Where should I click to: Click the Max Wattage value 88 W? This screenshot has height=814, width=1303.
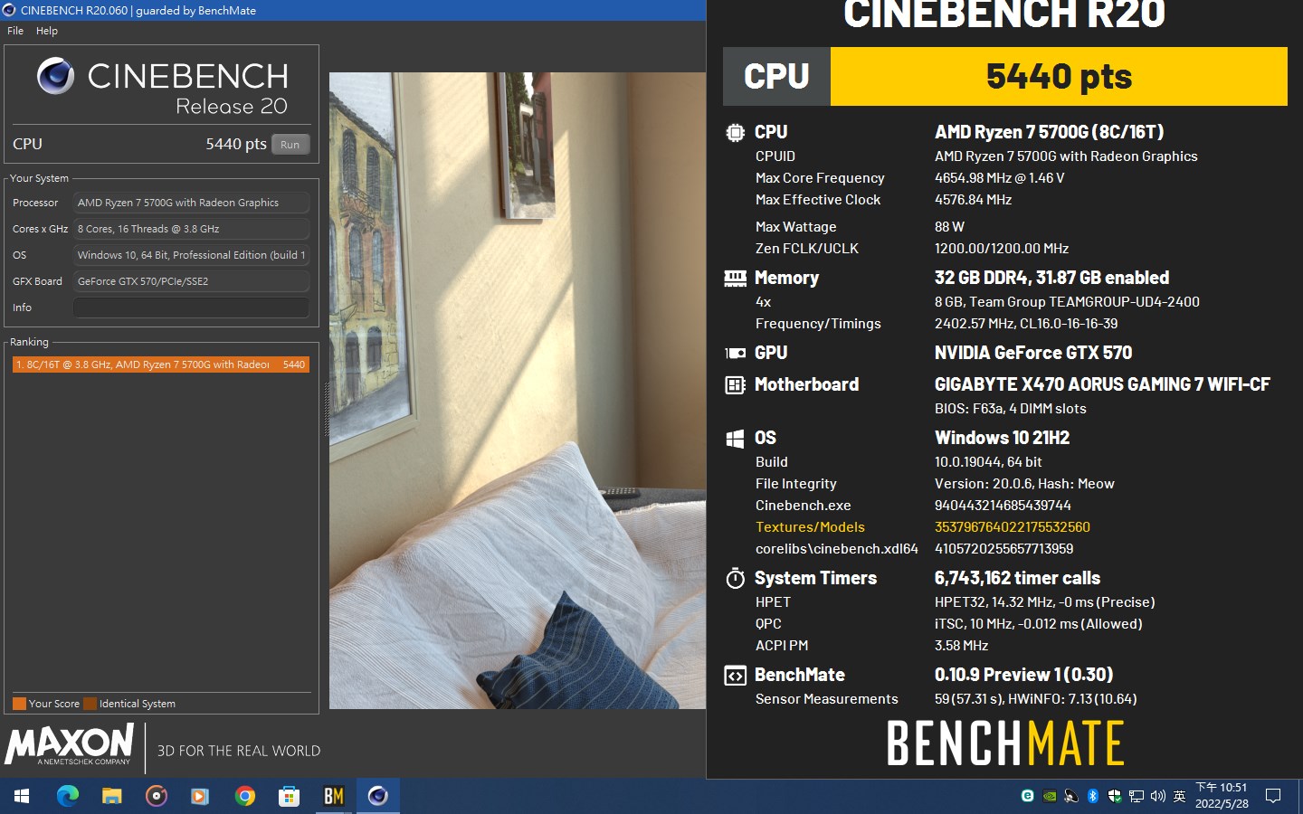(x=949, y=227)
